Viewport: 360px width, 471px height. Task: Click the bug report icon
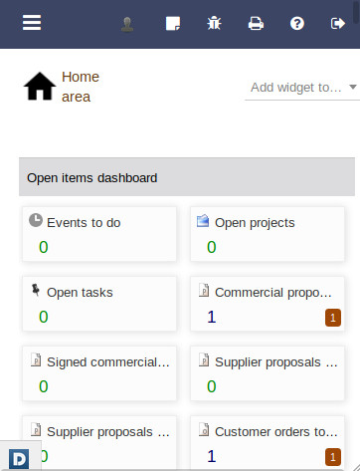(214, 23)
